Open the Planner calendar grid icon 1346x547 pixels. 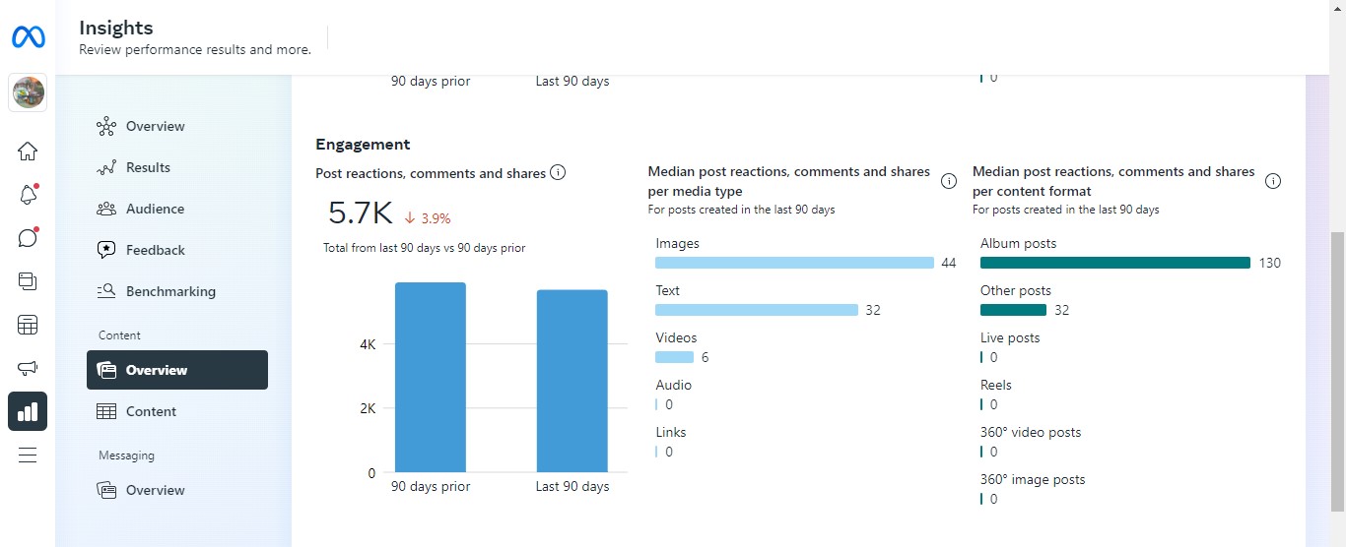click(x=28, y=325)
